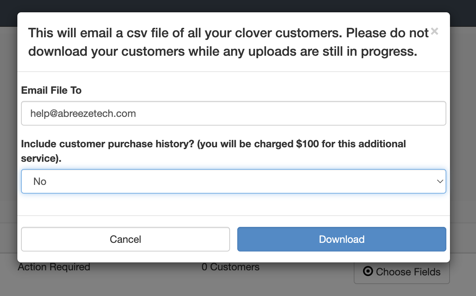Click the Email File To label
The width and height of the screenshot is (476, 296).
[51, 90]
